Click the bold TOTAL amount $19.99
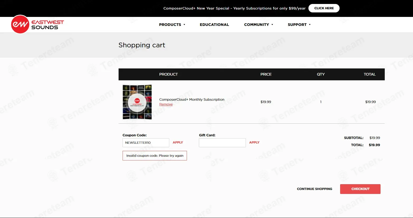 374,145
